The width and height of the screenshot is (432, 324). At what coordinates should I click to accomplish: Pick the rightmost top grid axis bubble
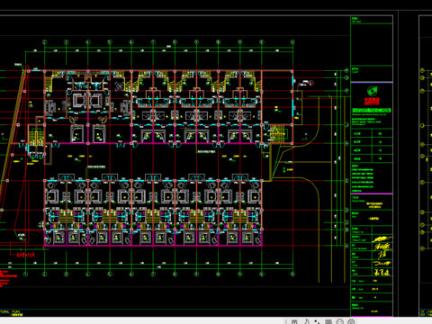coord(292,42)
